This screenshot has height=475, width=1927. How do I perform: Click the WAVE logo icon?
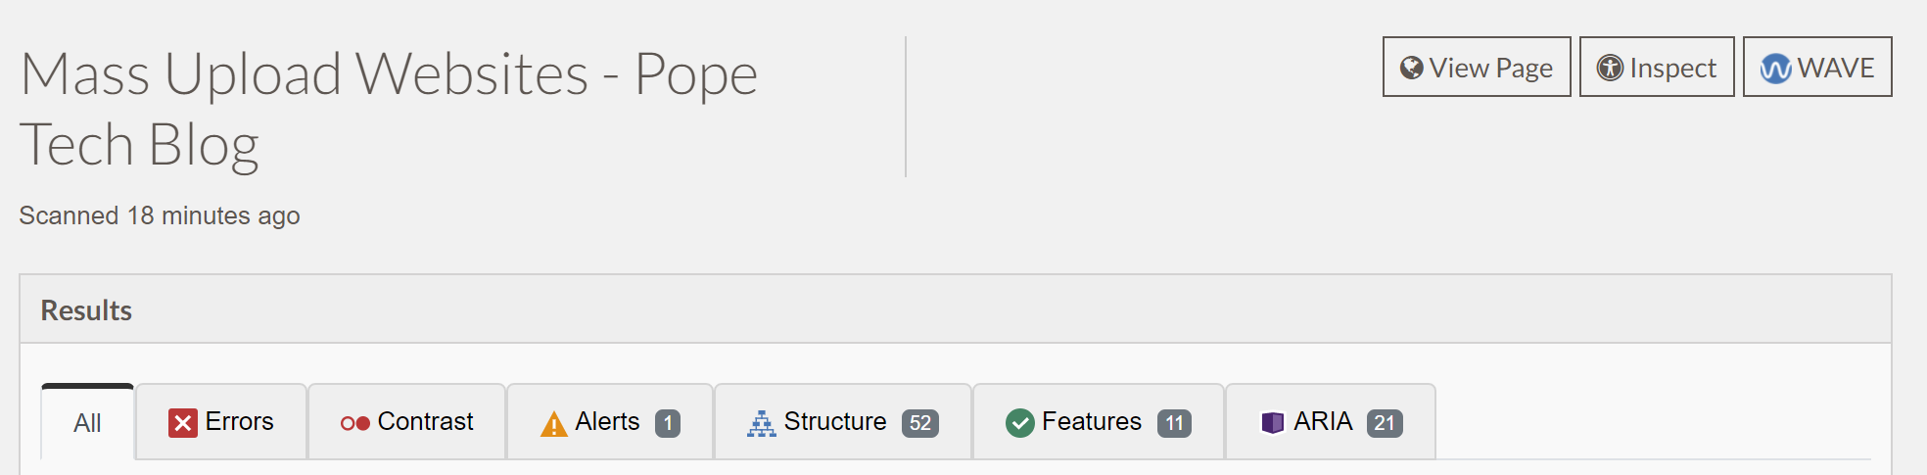click(1775, 68)
